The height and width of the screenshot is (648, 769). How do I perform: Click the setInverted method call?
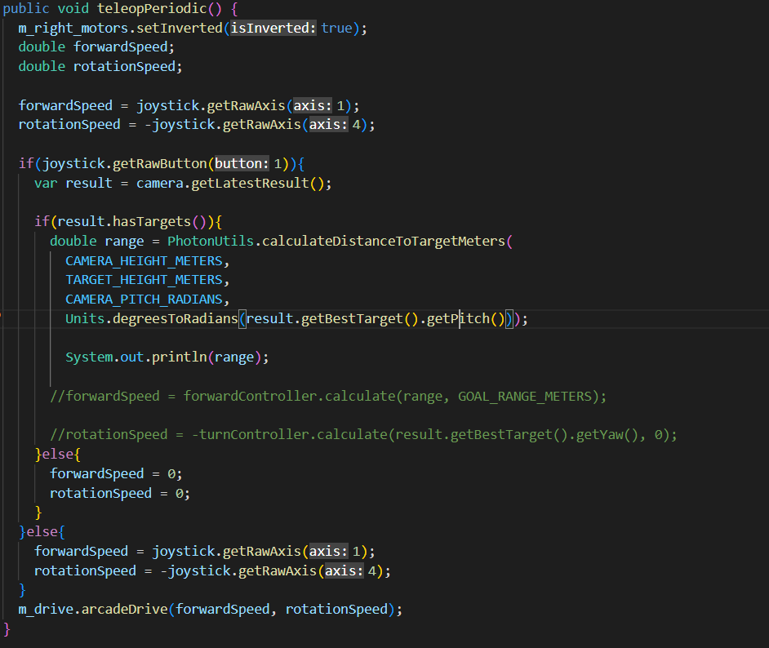[179, 29]
